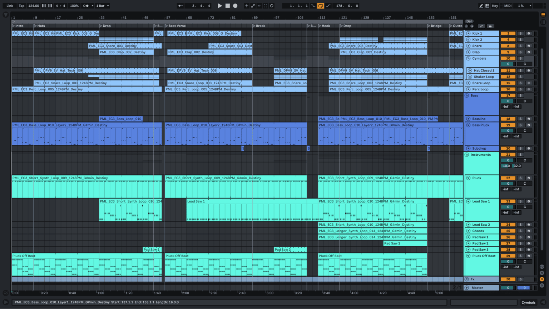Jump to the Intro locator

point(18,26)
